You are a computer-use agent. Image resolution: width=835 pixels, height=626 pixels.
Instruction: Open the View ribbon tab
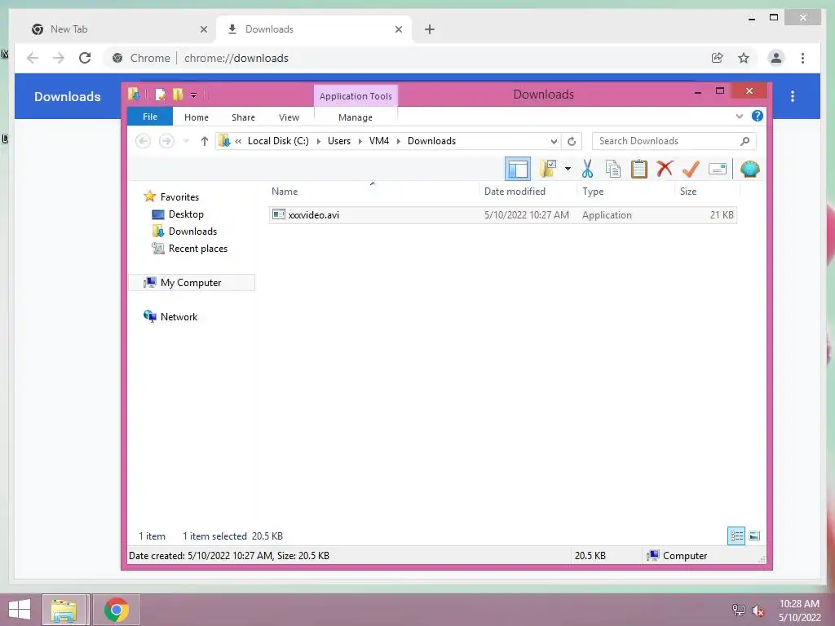tap(289, 117)
